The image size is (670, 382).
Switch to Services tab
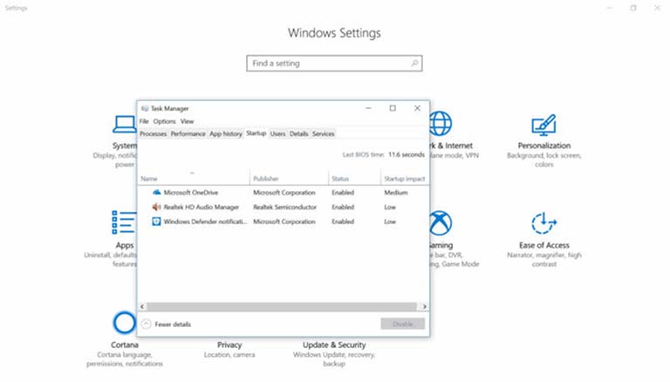pos(324,133)
